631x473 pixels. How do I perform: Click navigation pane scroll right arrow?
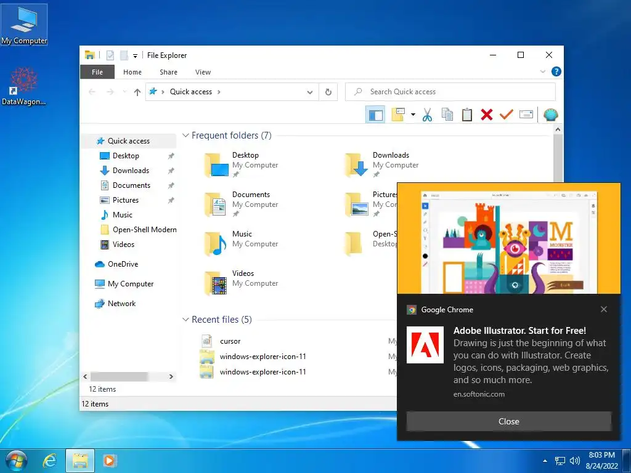pyautogui.click(x=171, y=377)
